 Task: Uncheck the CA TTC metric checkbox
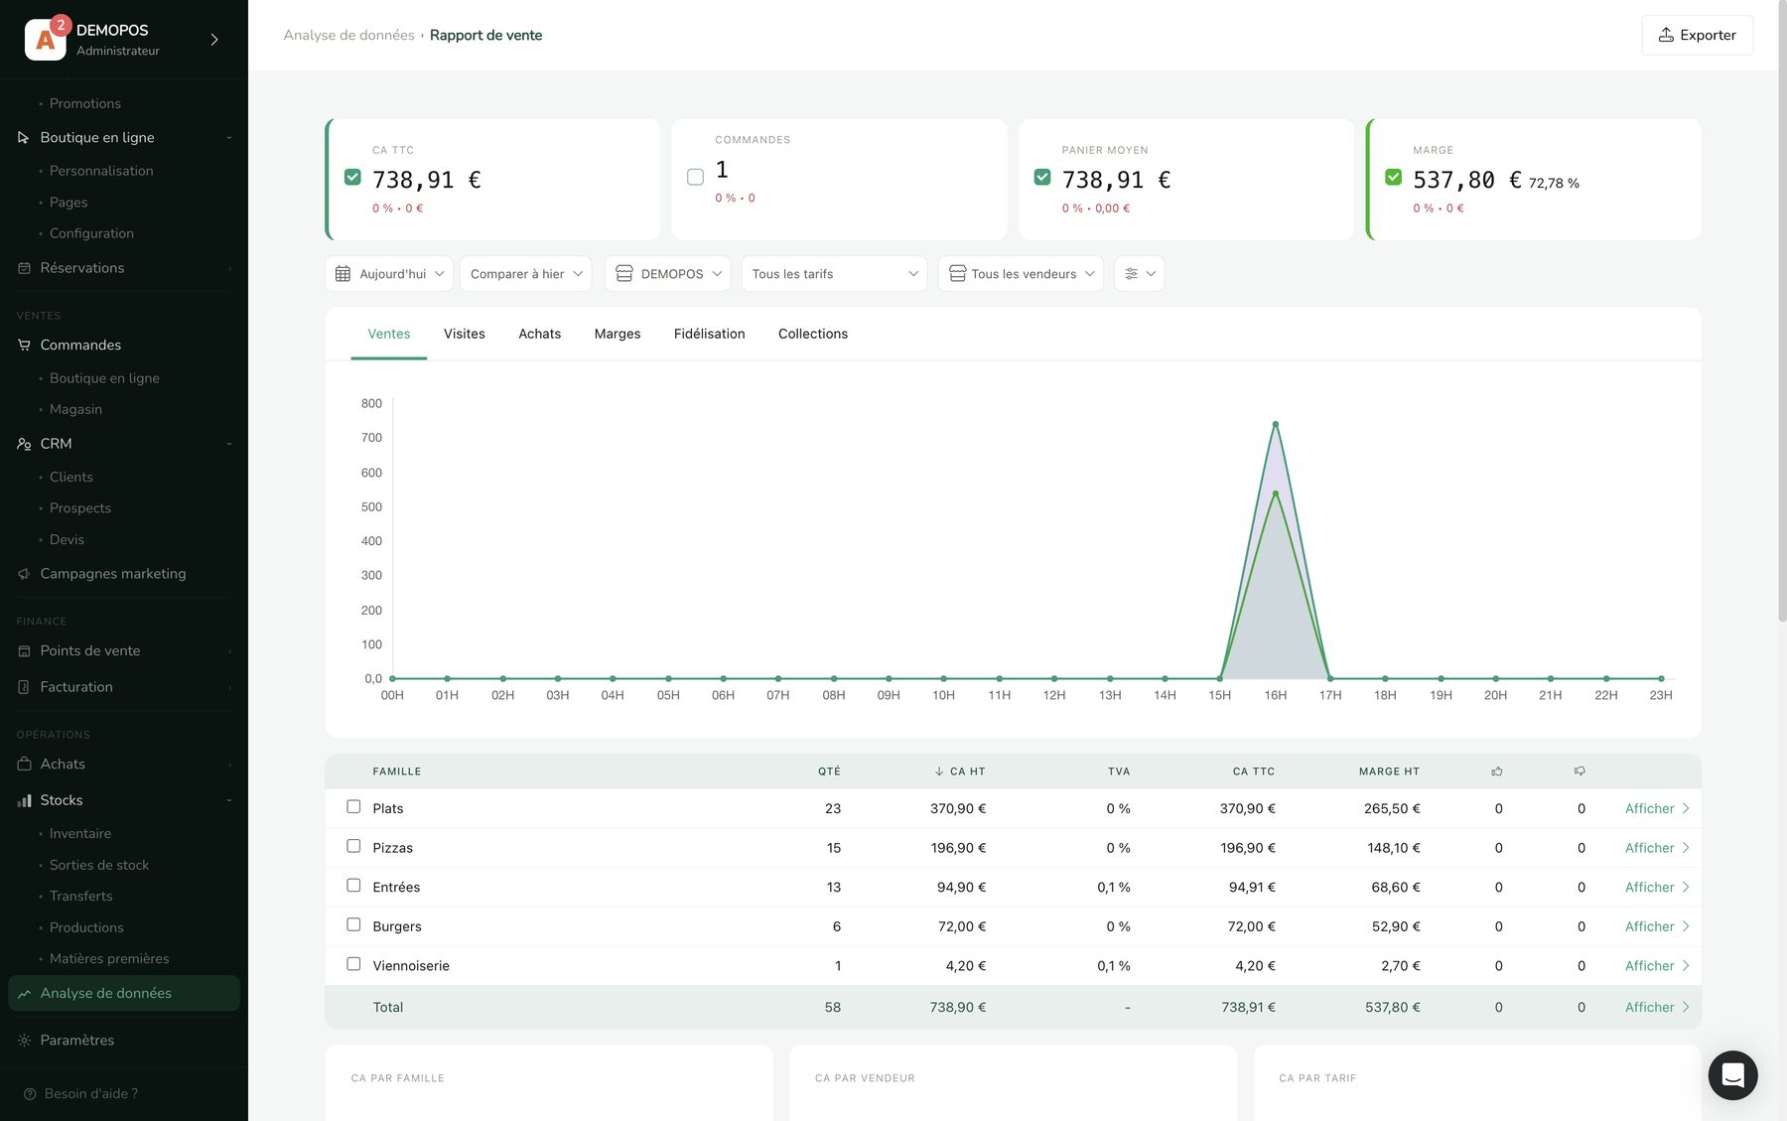tap(352, 178)
